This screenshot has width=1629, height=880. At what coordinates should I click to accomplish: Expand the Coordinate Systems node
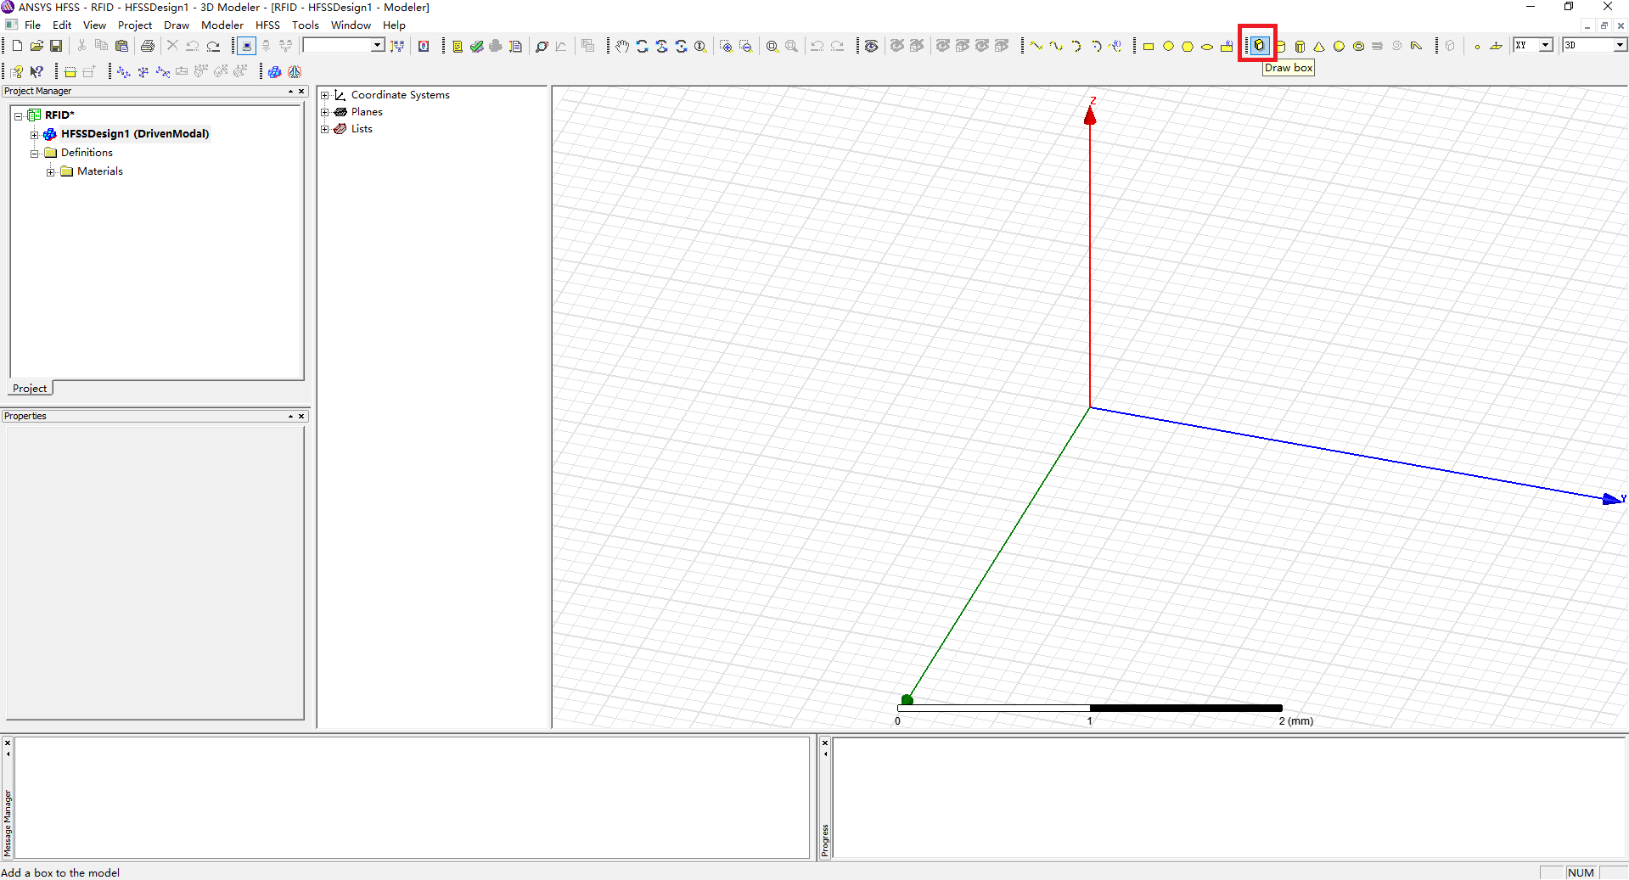tap(324, 95)
